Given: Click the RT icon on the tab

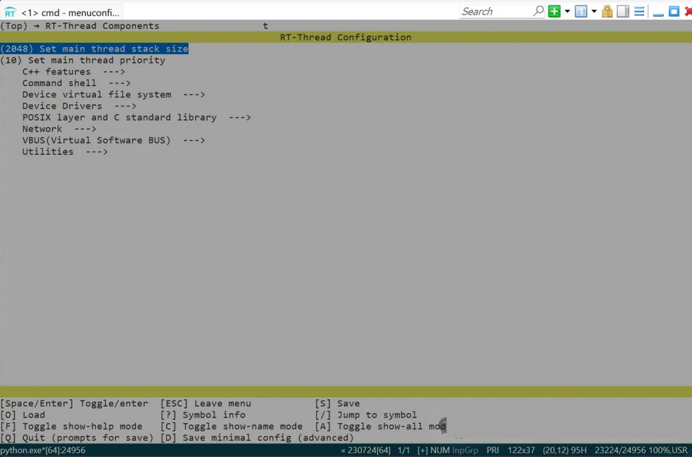Looking at the screenshot, I should (x=10, y=13).
